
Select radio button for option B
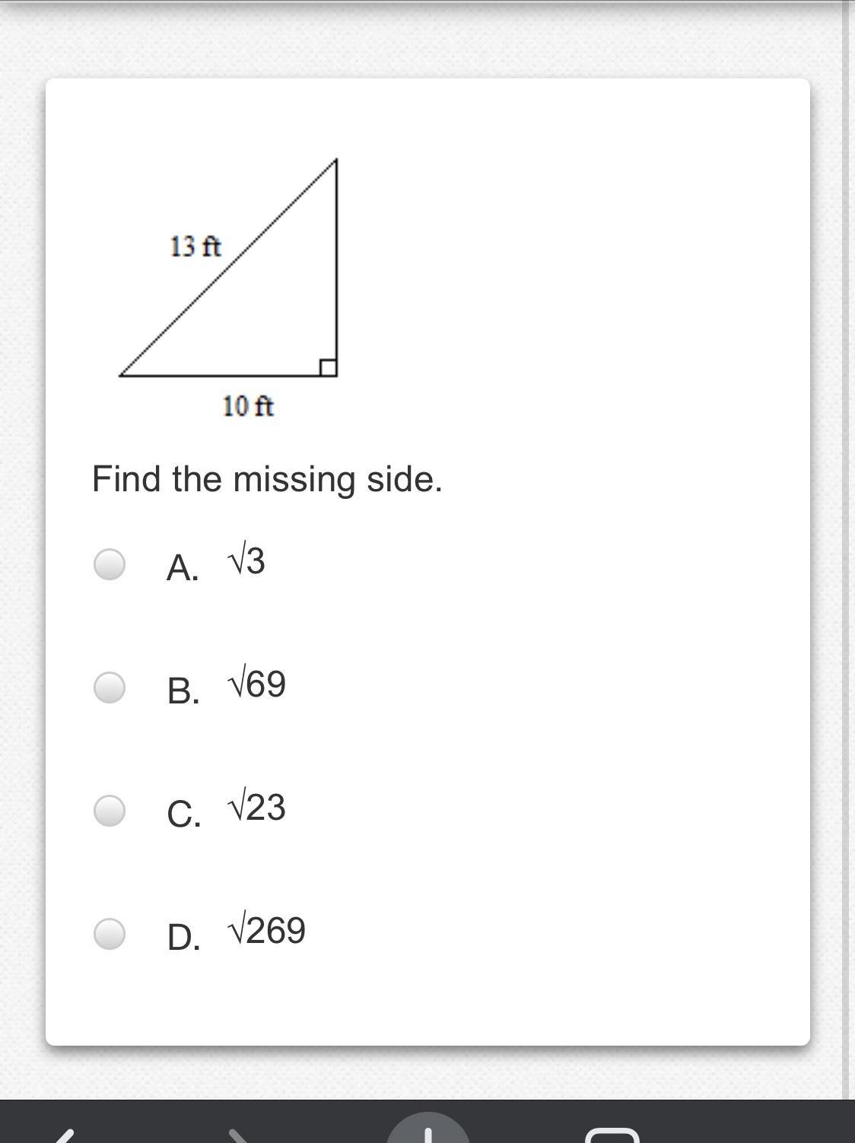coord(110,687)
